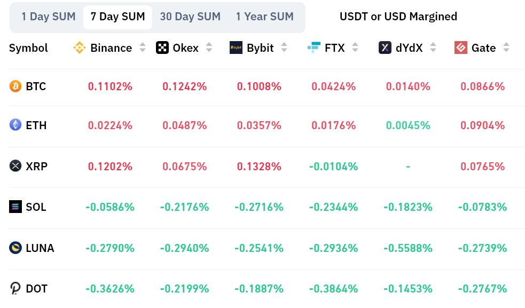Click the DOT symbol name

pyautogui.click(x=36, y=289)
